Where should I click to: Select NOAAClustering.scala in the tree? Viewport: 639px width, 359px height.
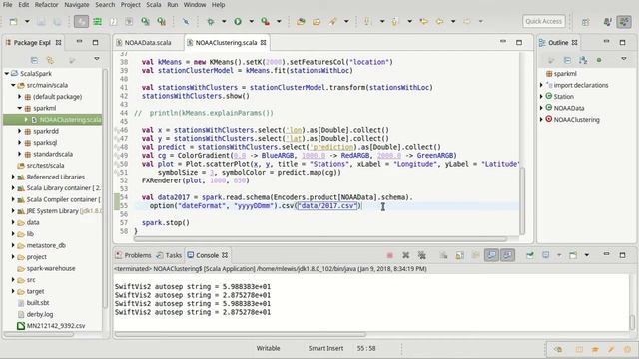tap(70, 120)
